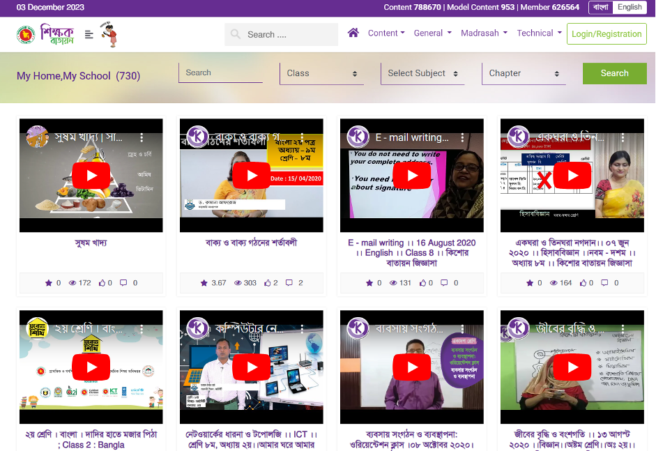Click the hamburger menu icon beside logo
Screen dimensions: 656x451
tap(89, 34)
